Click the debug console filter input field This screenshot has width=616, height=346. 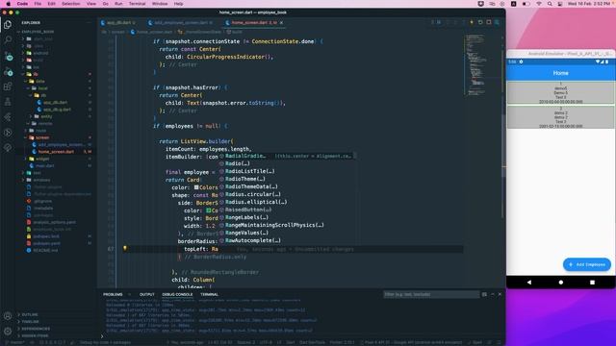pos(431,295)
